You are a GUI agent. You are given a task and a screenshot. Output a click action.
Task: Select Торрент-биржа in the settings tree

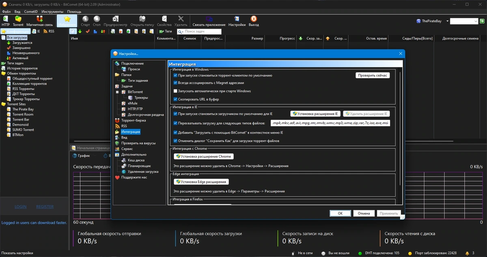(x=130, y=120)
